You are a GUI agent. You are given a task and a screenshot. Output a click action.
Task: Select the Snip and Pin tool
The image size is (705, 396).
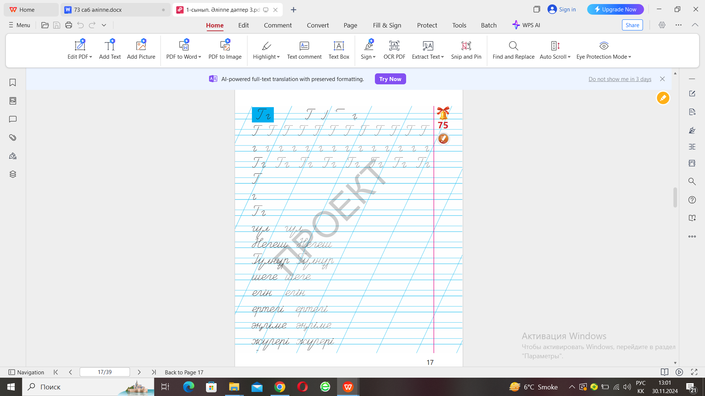pos(466,49)
